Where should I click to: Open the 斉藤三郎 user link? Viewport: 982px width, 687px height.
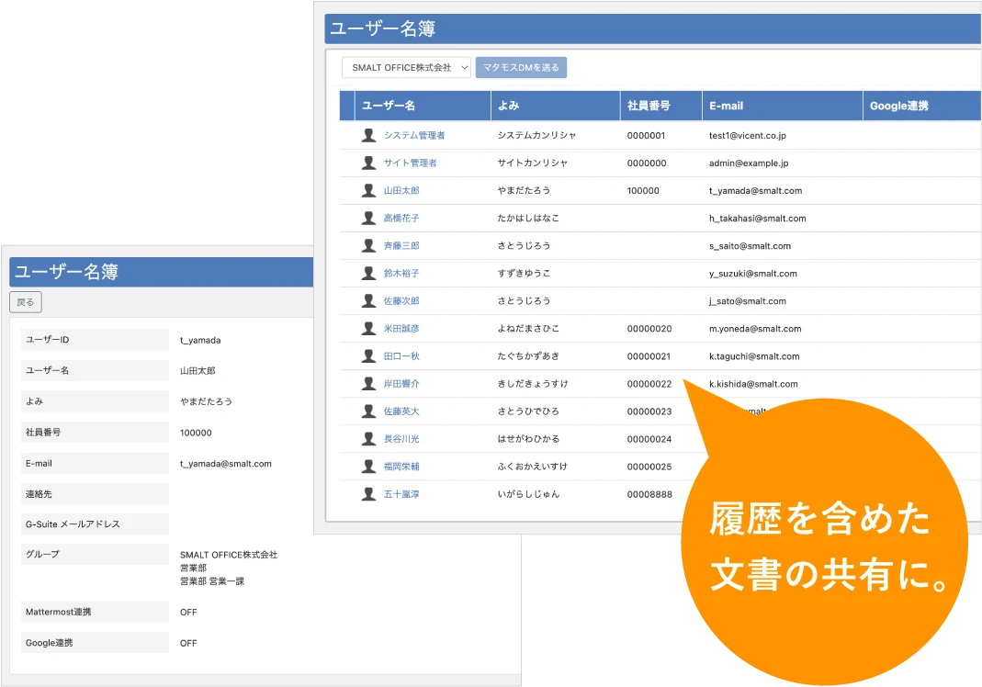click(x=401, y=246)
